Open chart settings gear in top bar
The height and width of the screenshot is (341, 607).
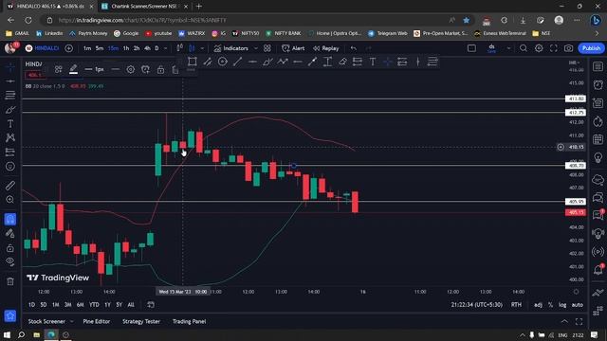click(539, 48)
